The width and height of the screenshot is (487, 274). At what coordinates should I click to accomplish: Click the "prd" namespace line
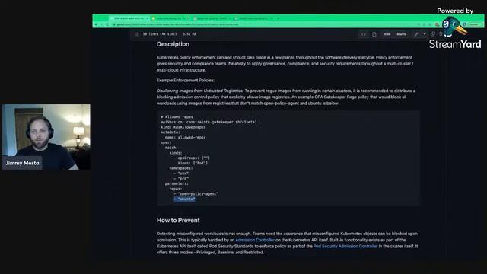tap(181, 179)
